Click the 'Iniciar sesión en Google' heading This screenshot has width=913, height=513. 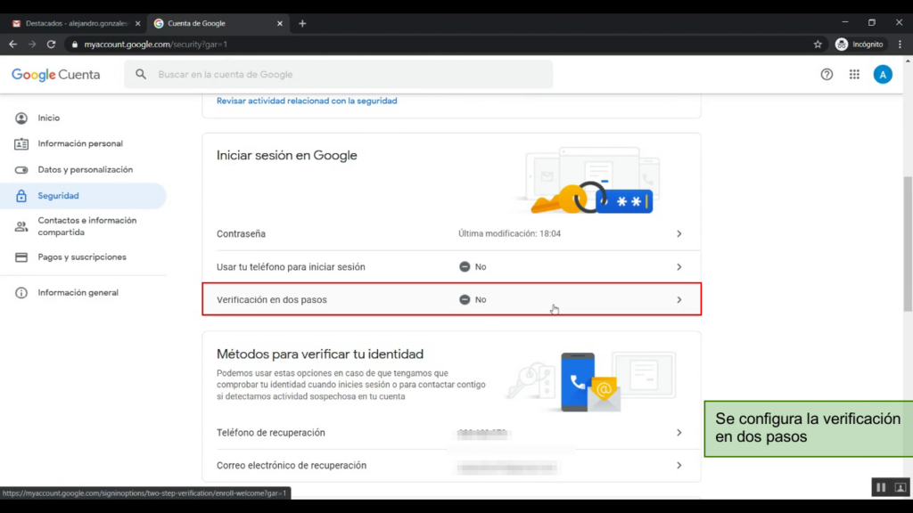pos(287,155)
